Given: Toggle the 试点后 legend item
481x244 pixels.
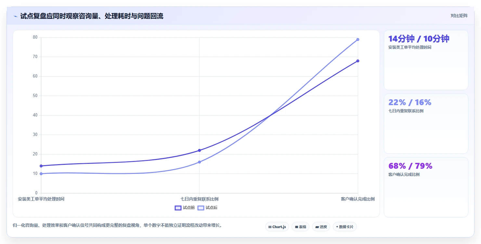Looking at the screenshot, I should click(207, 208).
